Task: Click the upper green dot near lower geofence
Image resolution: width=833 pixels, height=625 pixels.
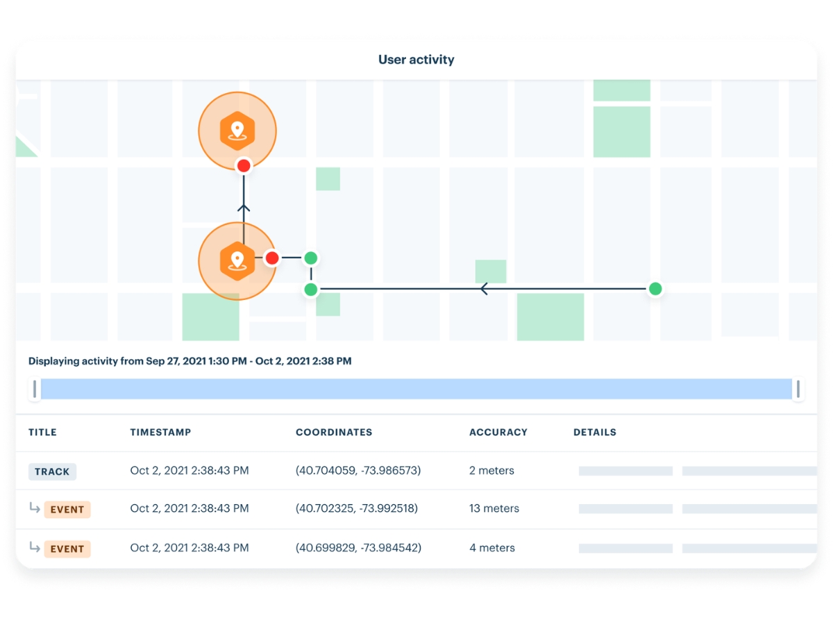Action: tap(311, 258)
